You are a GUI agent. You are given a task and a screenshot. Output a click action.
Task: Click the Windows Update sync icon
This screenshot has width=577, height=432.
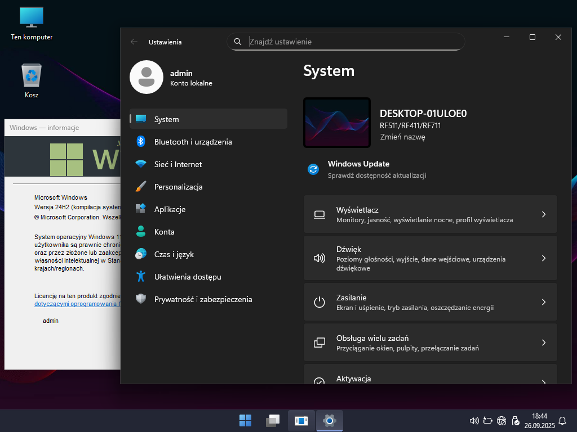point(313,169)
